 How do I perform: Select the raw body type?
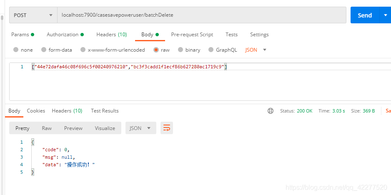(161, 50)
